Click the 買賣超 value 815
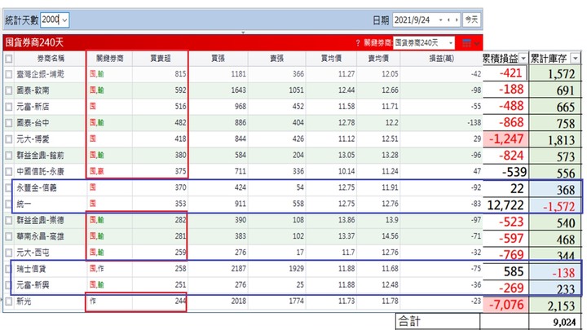The height and width of the screenshot is (330, 587). [180, 74]
